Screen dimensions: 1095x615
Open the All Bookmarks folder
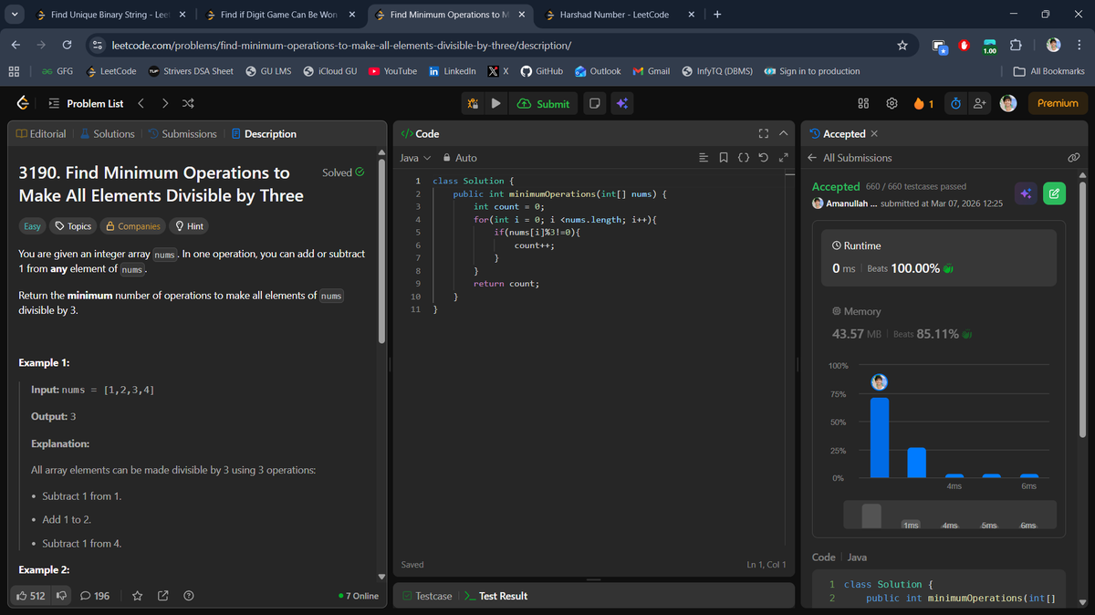click(1048, 71)
